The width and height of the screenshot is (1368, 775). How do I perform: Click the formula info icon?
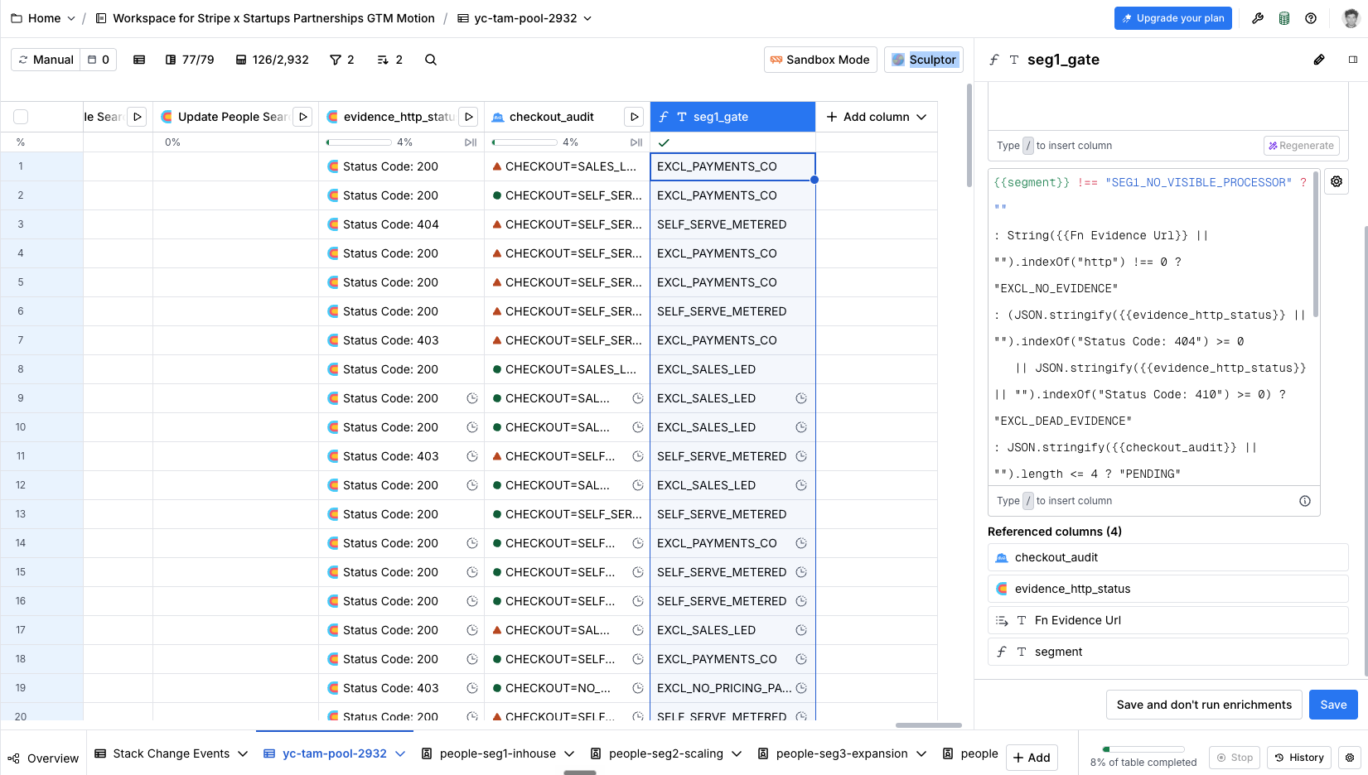(x=1305, y=501)
